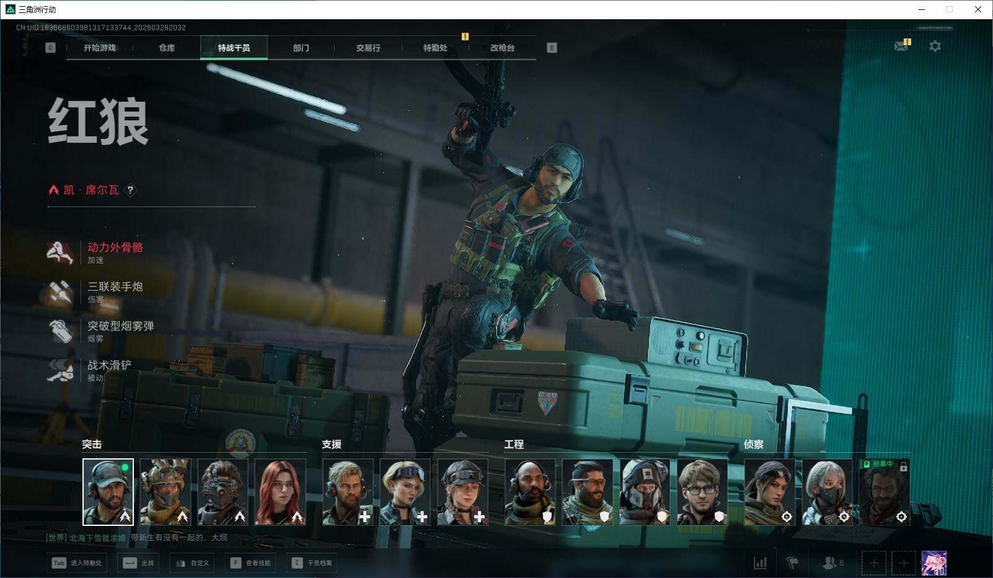Open the statistics bar chart icon
The height and width of the screenshot is (578, 993).
point(760,563)
